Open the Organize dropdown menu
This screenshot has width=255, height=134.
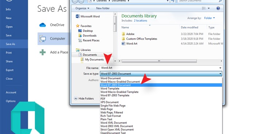click(x=82, y=8)
